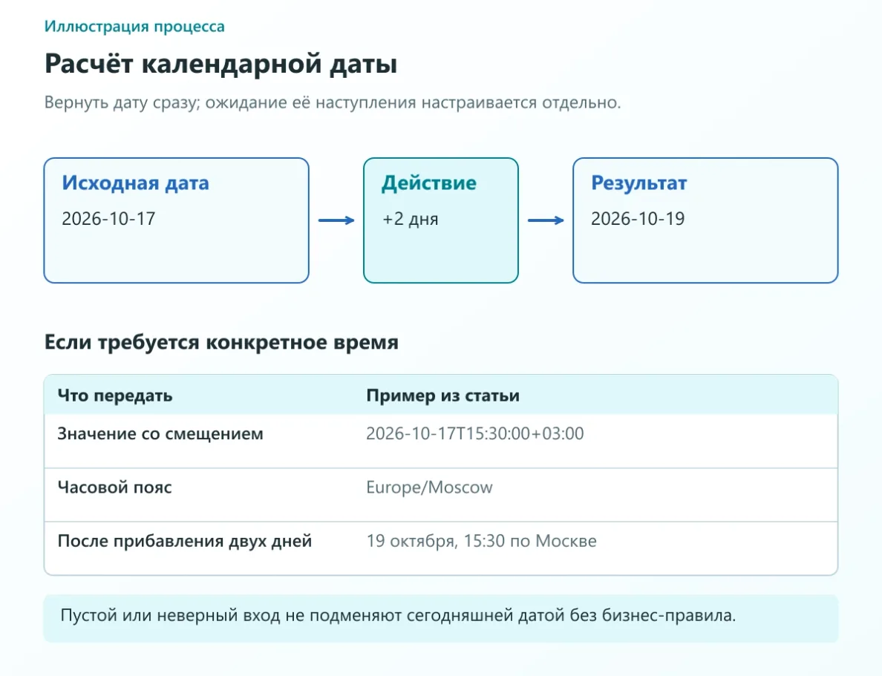The height and width of the screenshot is (676, 882).
Task: Select the result date 2026-10-19
Action: click(x=637, y=219)
